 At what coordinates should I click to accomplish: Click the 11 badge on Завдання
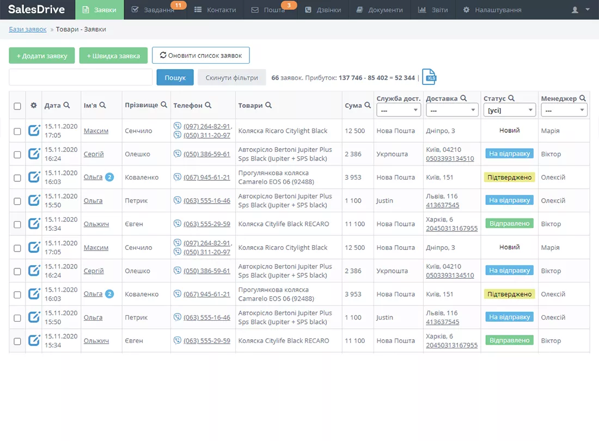[x=179, y=5]
